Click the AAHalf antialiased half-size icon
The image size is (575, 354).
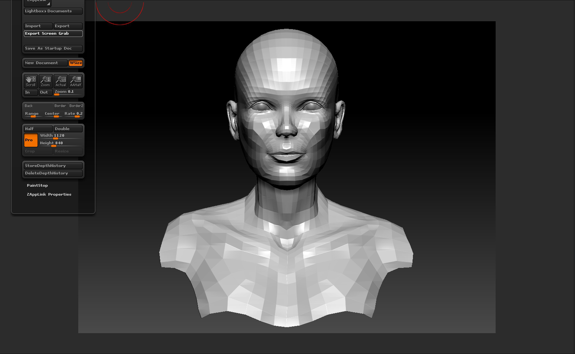click(76, 81)
